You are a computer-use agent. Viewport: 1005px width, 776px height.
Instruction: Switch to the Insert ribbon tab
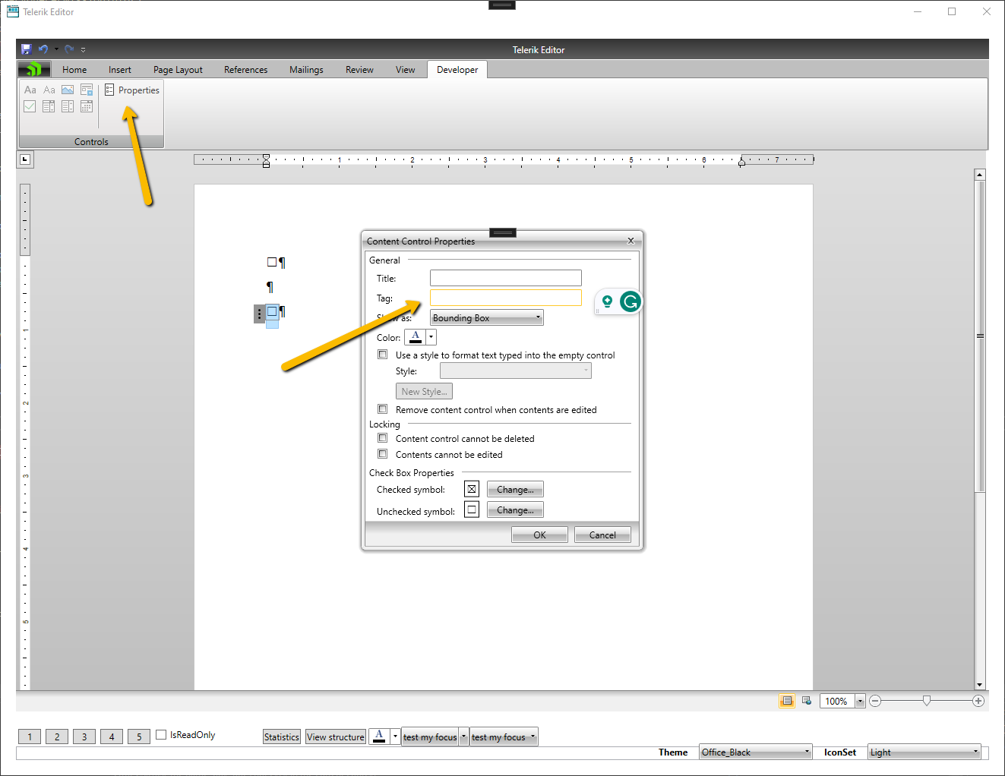119,70
